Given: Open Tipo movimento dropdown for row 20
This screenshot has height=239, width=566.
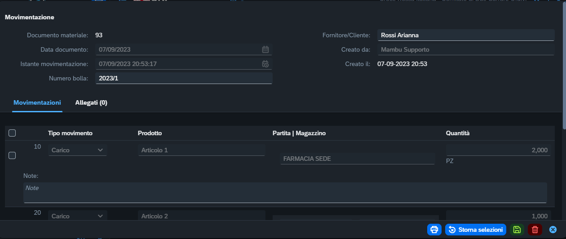Looking at the screenshot, I should 77,216.
